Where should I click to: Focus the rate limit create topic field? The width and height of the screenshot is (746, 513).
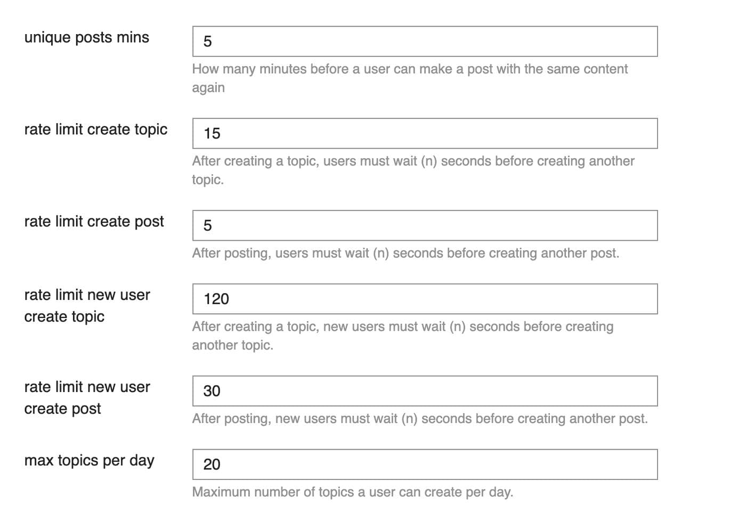[425, 134]
